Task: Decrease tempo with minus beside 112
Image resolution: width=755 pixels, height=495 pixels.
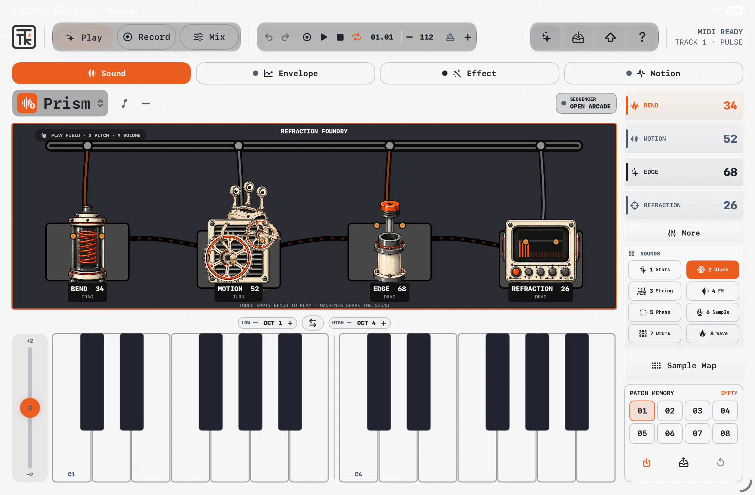Action: 409,37
